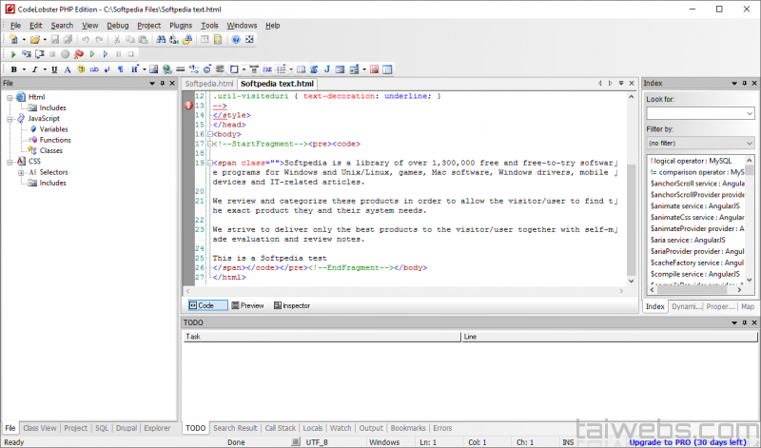The height and width of the screenshot is (448, 761).
Task: Click the Underline formatting icon
Action: [x=54, y=69]
